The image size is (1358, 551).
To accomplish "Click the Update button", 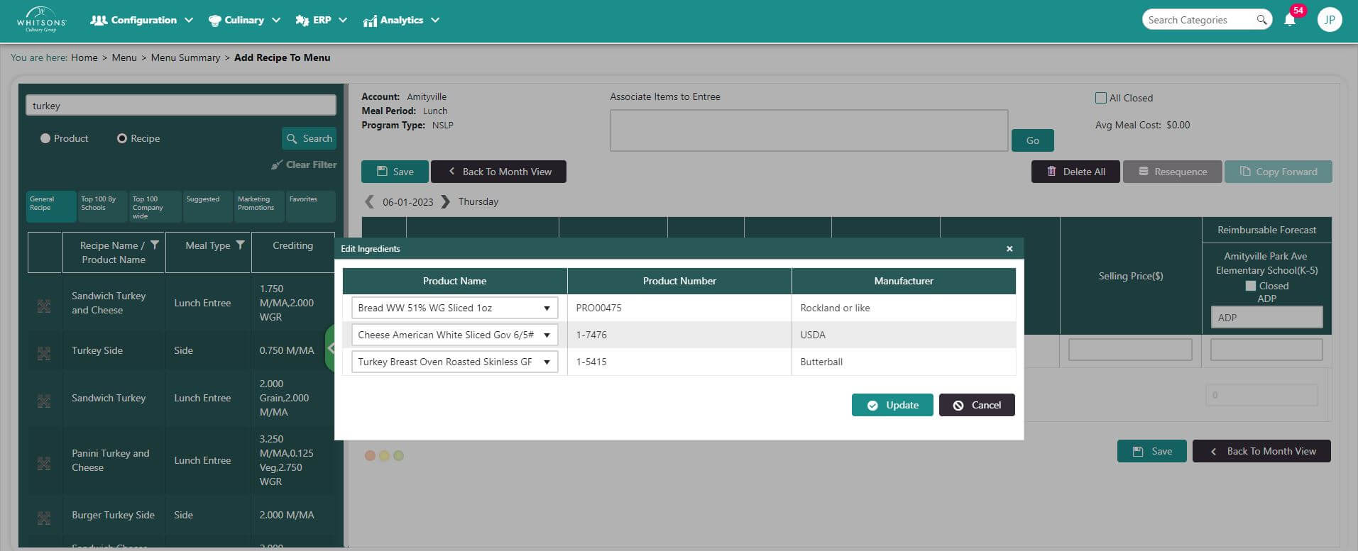I will pos(892,405).
